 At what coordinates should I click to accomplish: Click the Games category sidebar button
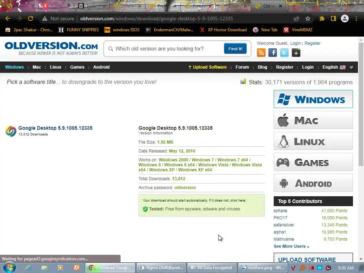pos(313,162)
